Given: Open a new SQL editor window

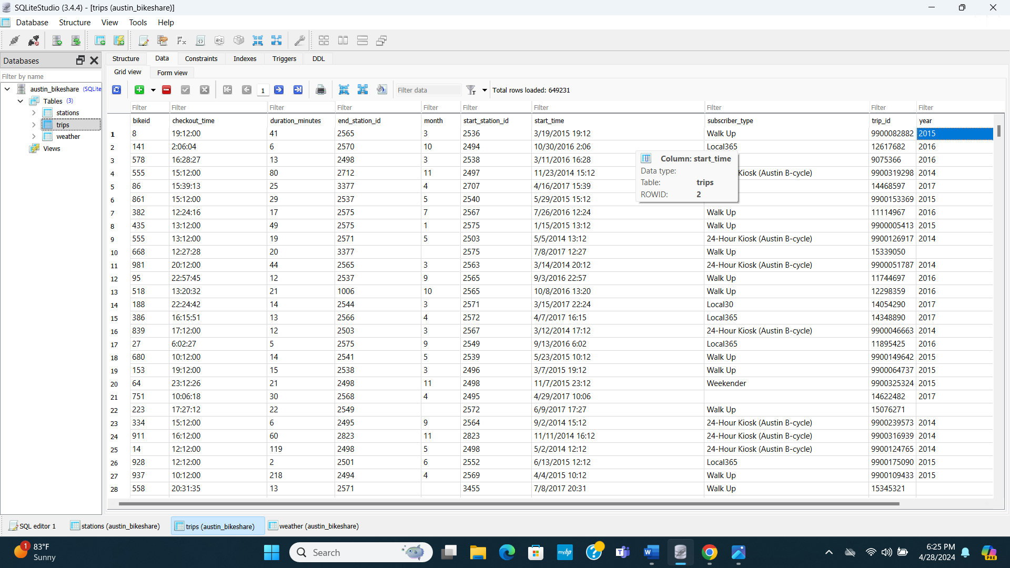Looking at the screenshot, I should pos(144,40).
